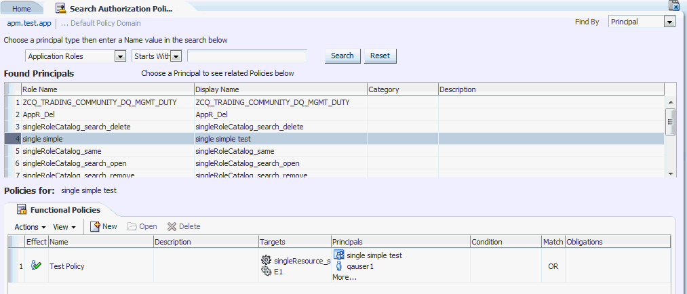Click the OR match value cell
687x294 pixels.
pyautogui.click(x=553, y=266)
